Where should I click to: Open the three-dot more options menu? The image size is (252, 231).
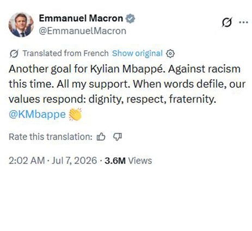pos(243,22)
